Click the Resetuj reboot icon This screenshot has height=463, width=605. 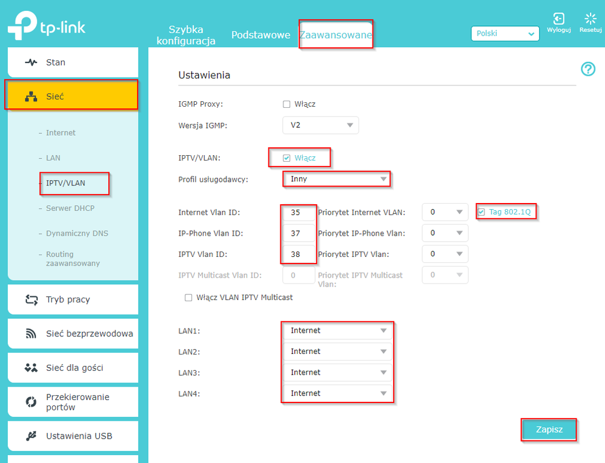[590, 19]
